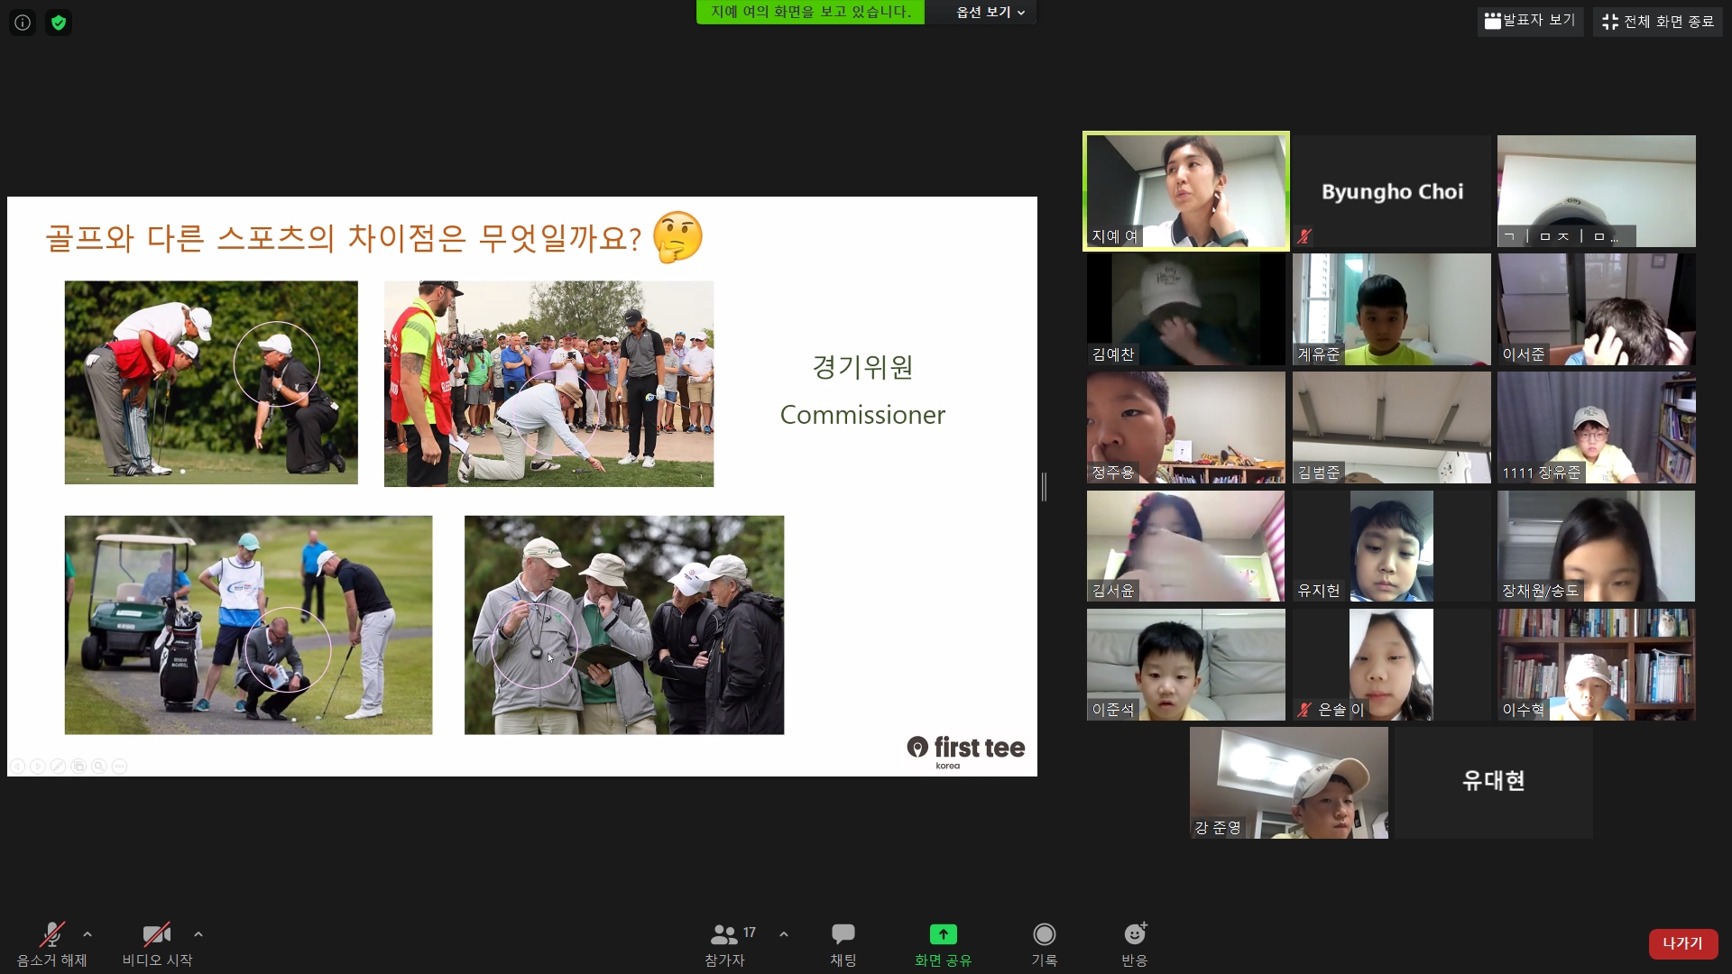Unmute microphone (음소거 해제)
This screenshot has width=1732, height=974.
[x=52, y=943]
